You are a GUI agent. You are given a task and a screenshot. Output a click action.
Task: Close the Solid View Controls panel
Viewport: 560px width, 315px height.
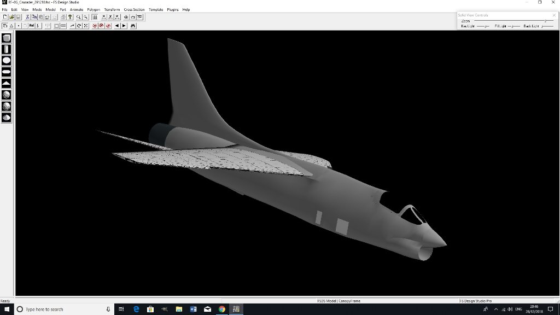pos(553,15)
